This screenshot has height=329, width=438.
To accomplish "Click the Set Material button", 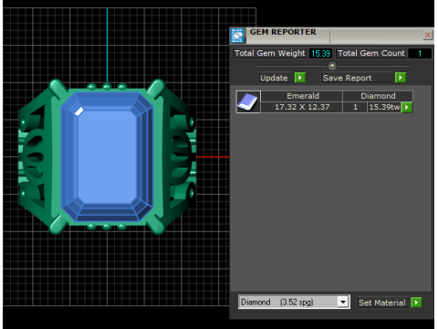I will pyautogui.click(x=382, y=302).
